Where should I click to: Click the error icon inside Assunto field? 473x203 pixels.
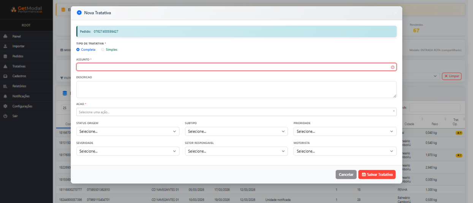[392, 67]
